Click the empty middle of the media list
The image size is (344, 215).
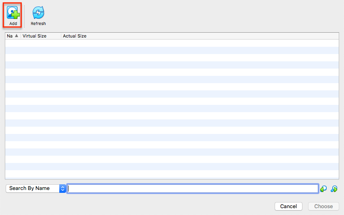tap(172, 109)
